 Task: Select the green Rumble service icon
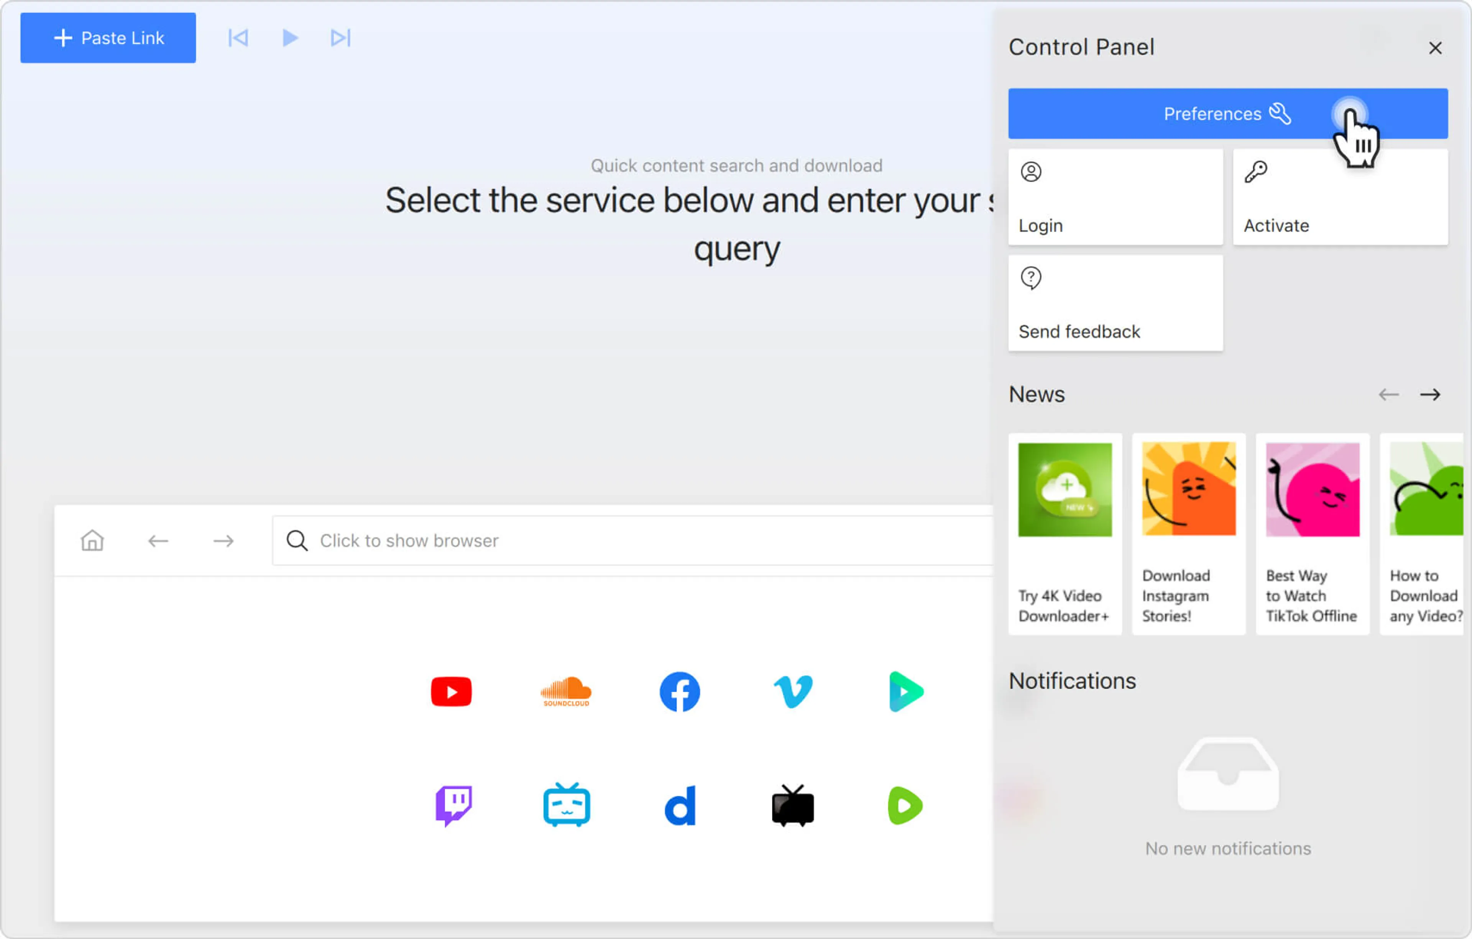point(905,805)
